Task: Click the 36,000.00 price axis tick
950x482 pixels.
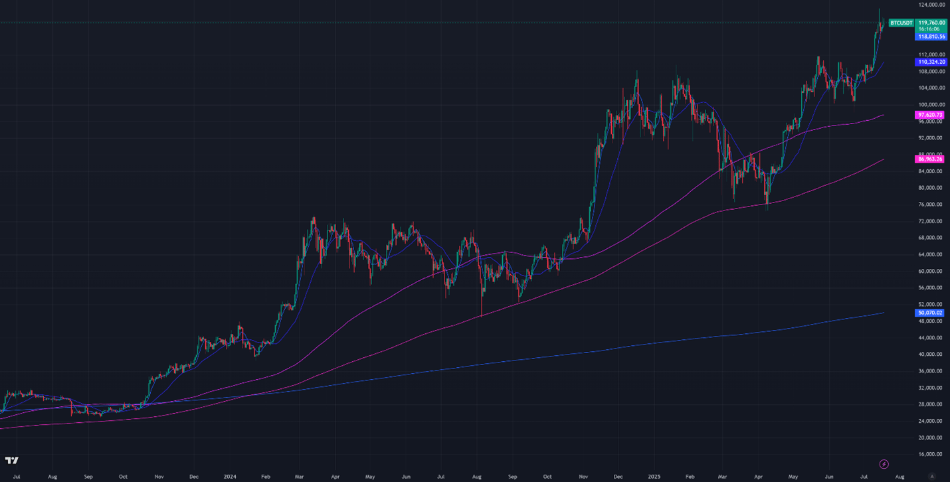Action: [930, 371]
